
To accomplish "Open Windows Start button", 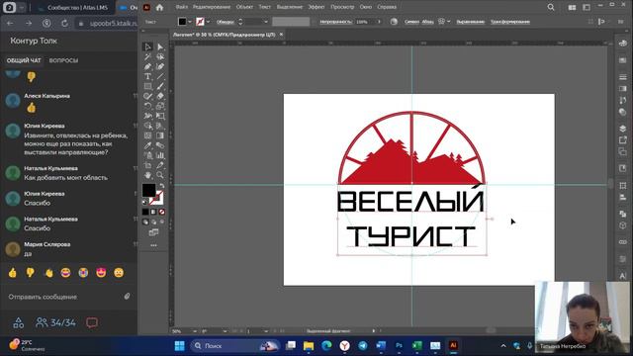I will point(180,346).
